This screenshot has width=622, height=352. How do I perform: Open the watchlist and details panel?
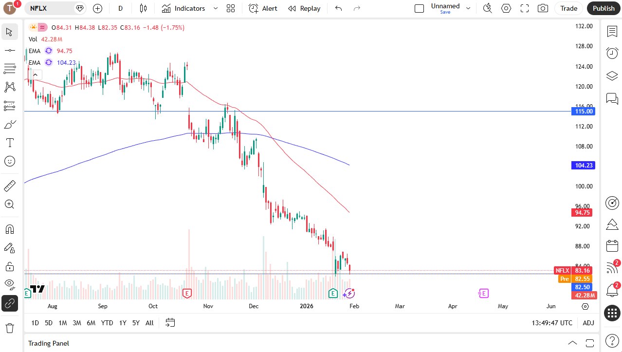click(x=612, y=32)
